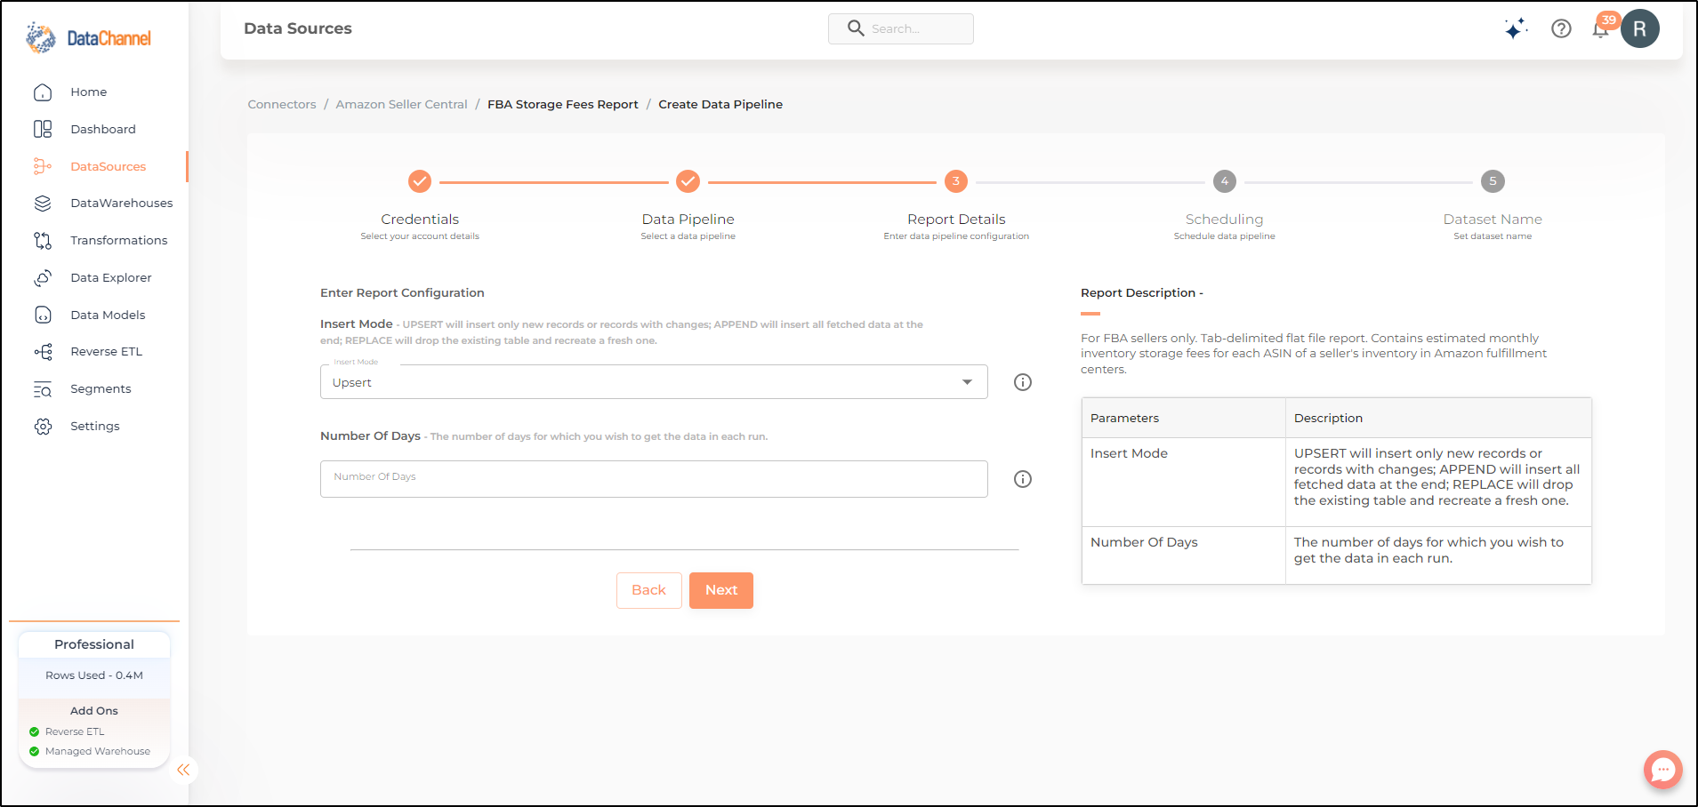
Task: Click the Back button
Action: coord(649,590)
